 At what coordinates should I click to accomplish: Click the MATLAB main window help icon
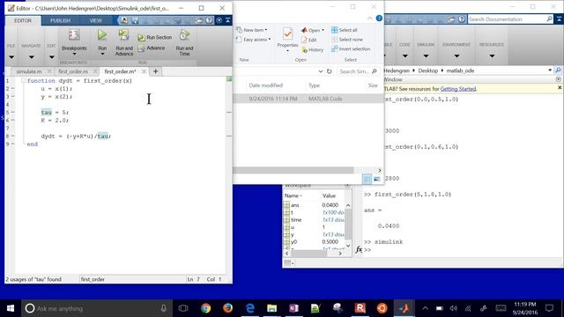462,19
